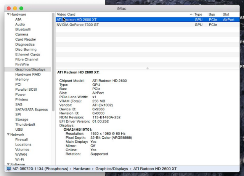This screenshot has width=244, height=176.
Task: Open the Bluetooth hardware entry
Action: (x=23, y=29)
